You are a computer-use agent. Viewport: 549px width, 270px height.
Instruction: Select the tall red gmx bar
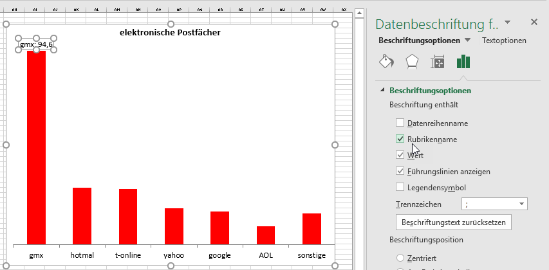(36, 148)
